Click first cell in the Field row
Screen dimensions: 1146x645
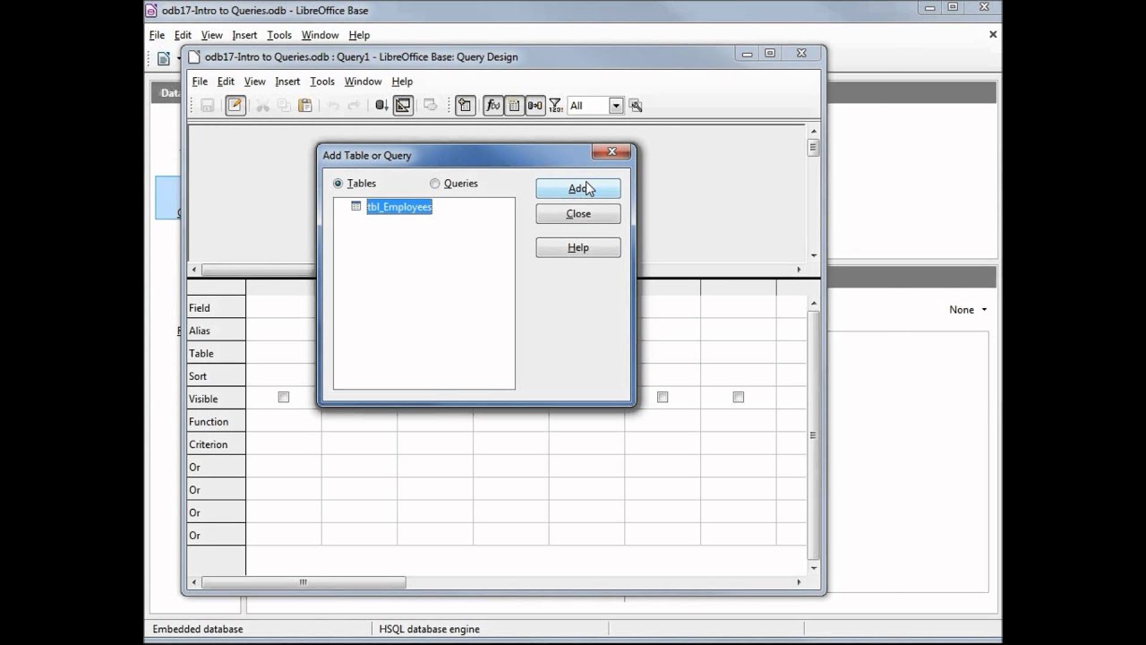[284, 307]
